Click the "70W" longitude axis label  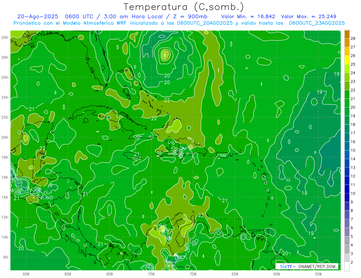(193, 274)
